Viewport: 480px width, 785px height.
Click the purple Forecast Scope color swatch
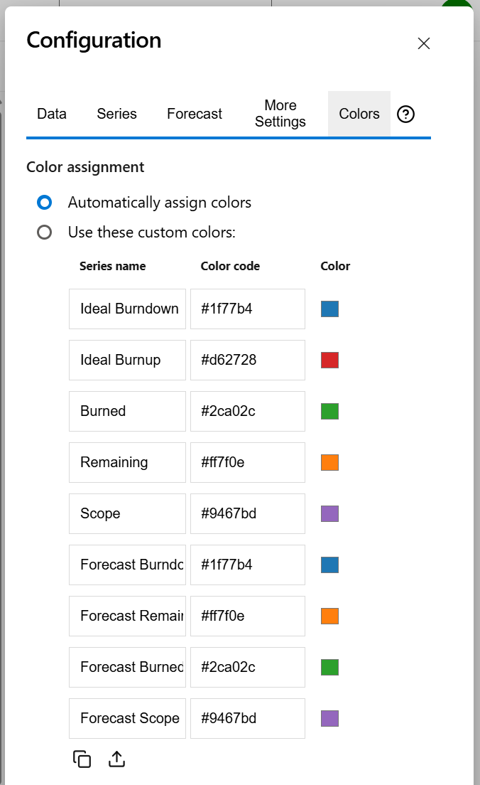[329, 718]
